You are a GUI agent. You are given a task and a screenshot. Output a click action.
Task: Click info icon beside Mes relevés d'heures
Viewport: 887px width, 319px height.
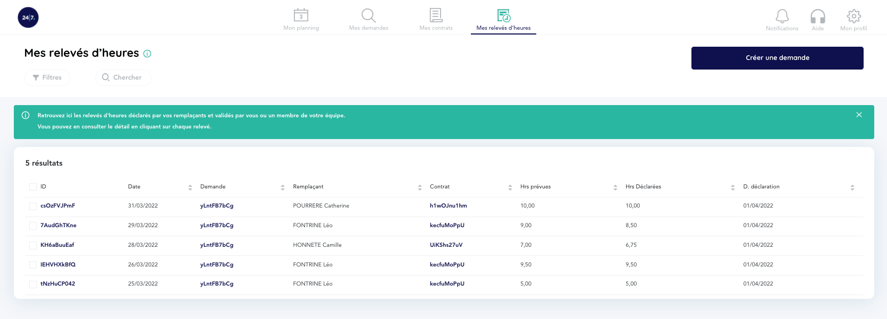[148, 54]
